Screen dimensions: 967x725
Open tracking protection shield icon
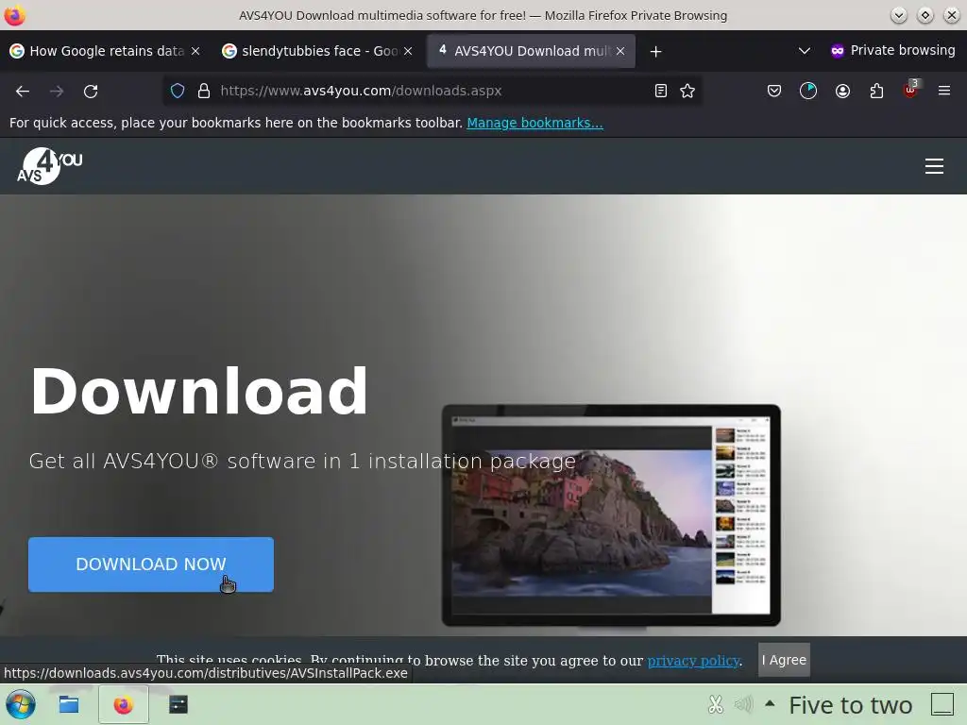click(x=178, y=92)
